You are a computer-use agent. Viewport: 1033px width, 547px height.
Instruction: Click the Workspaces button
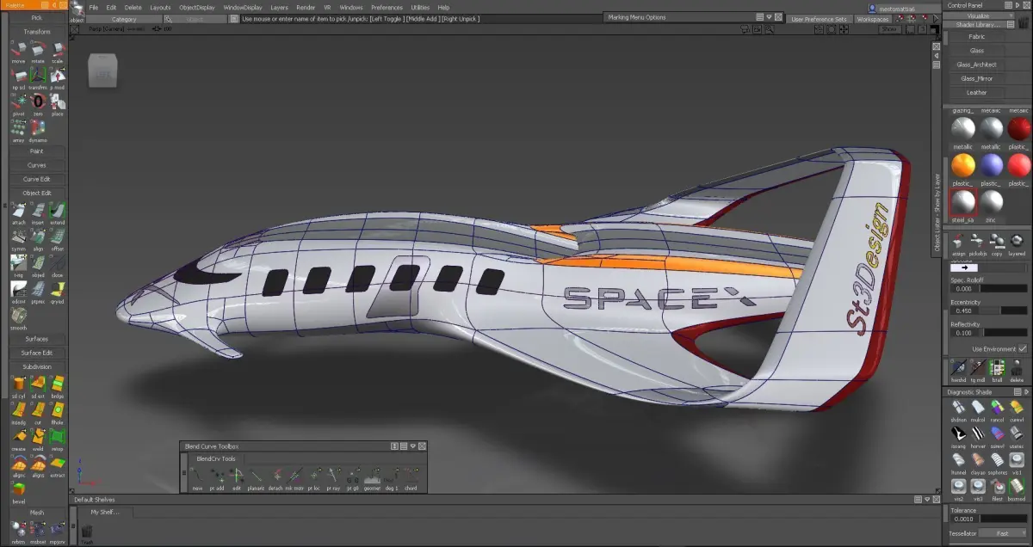873,19
